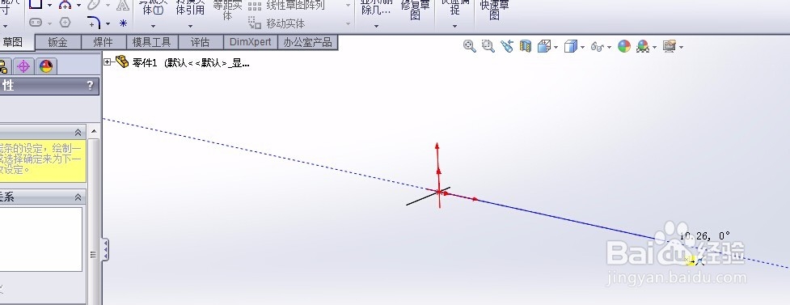Collapse the message section chevron

click(x=78, y=132)
